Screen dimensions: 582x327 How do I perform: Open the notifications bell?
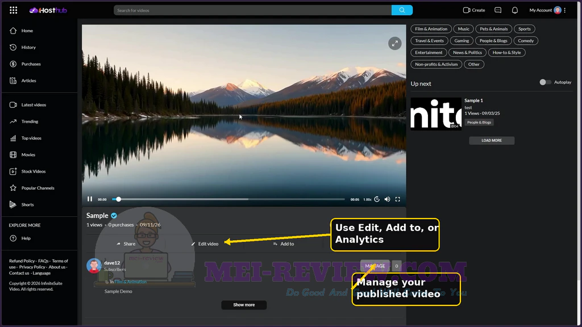click(x=515, y=10)
